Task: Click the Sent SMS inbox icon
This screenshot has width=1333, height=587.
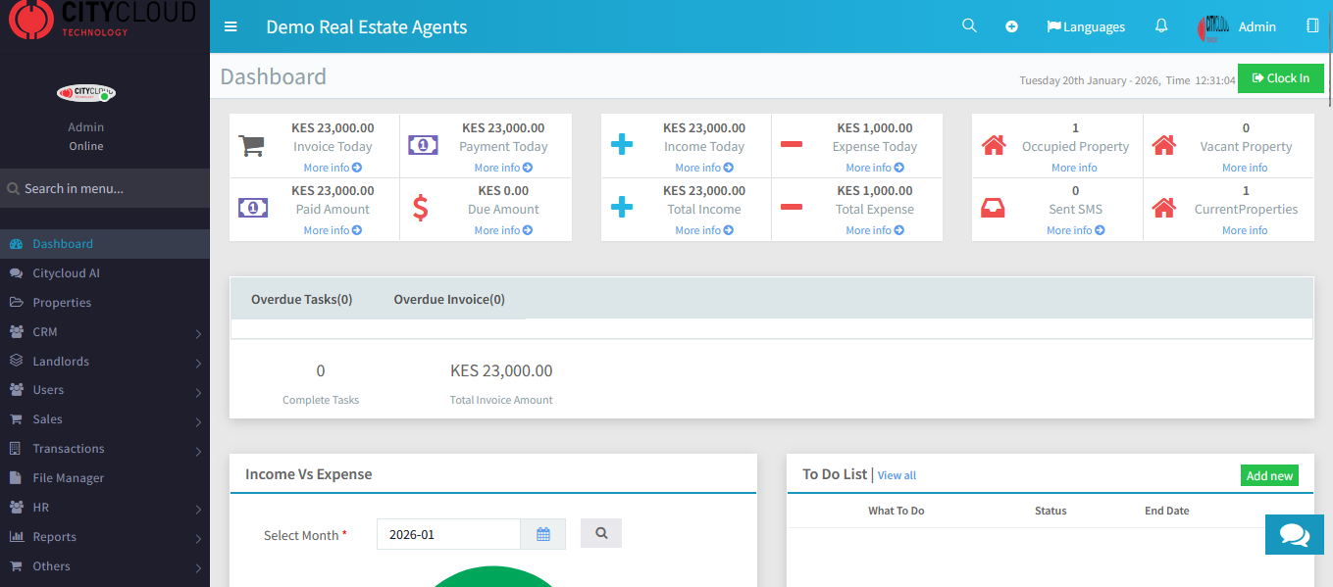Action: tap(993, 208)
